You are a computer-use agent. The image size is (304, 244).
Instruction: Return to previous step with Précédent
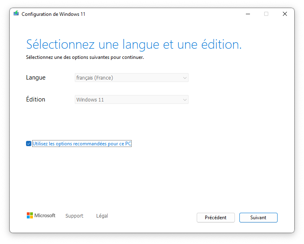coord(215,218)
